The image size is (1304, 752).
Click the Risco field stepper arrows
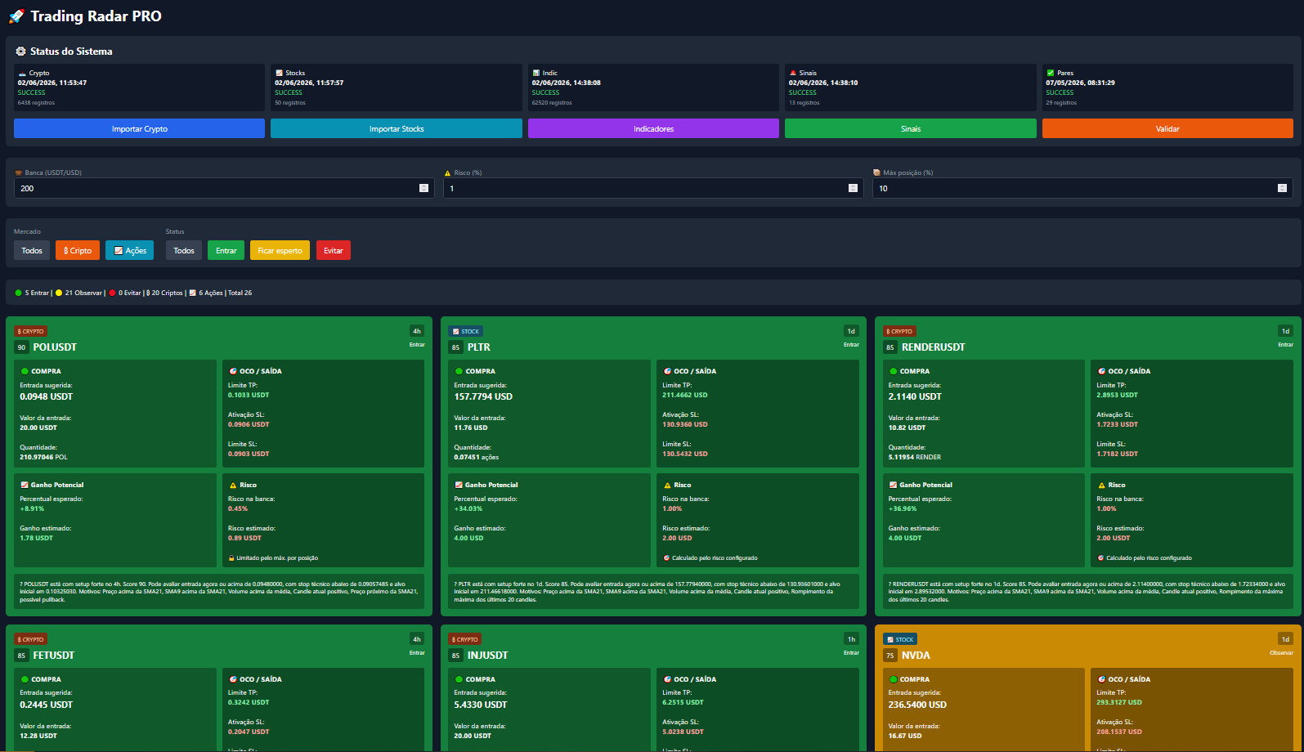point(853,188)
